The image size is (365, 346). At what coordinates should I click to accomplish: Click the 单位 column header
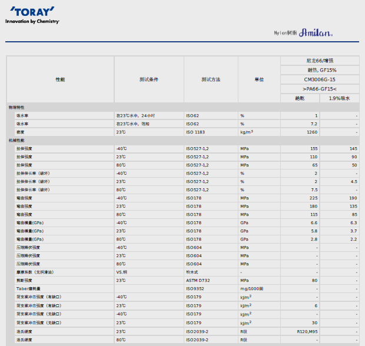coord(259,79)
